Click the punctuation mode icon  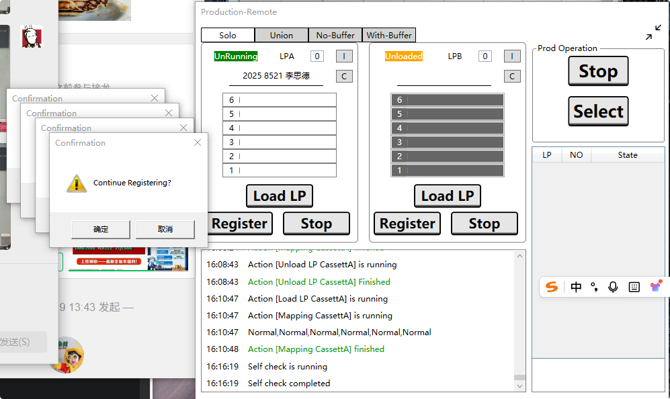(x=594, y=287)
